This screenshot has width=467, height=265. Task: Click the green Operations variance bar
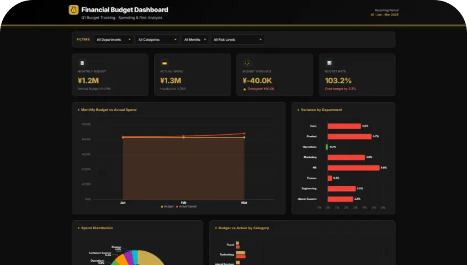click(x=327, y=147)
